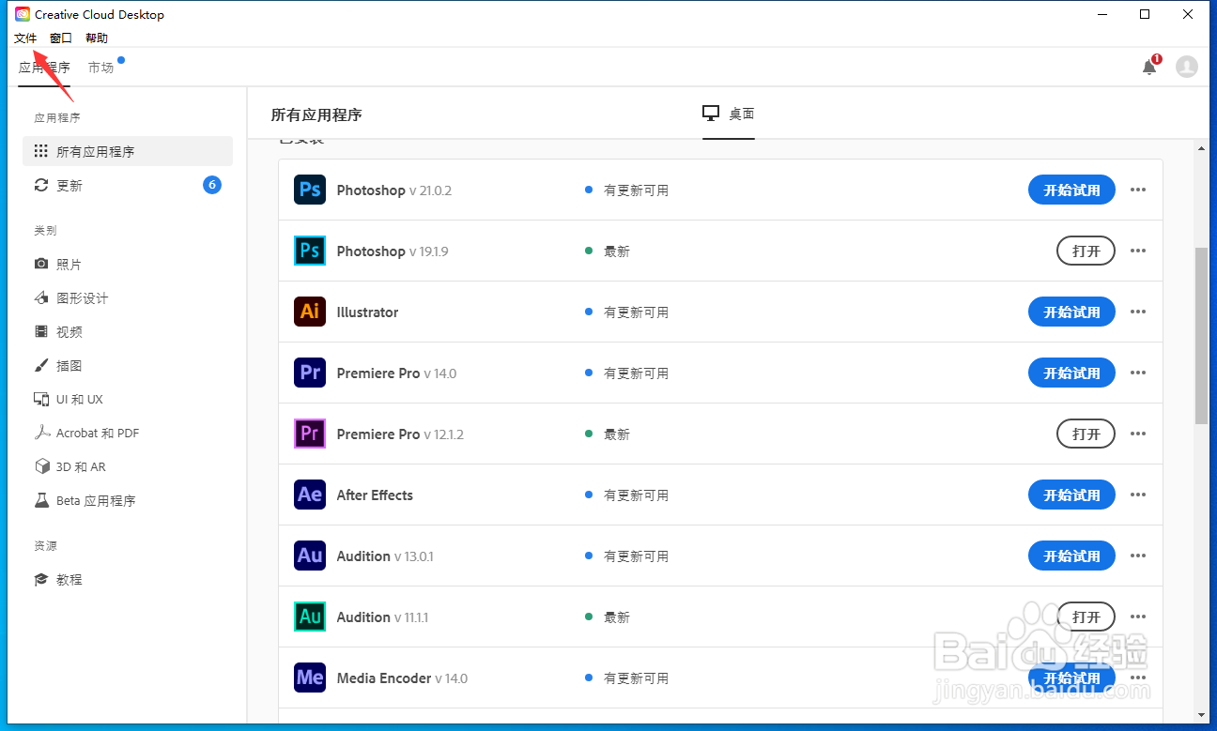
Task: Click 开始试用 for Audition v 13.0.1
Action: (x=1071, y=556)
